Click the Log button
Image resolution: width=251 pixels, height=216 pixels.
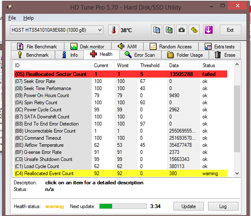(x=223, y=206)
